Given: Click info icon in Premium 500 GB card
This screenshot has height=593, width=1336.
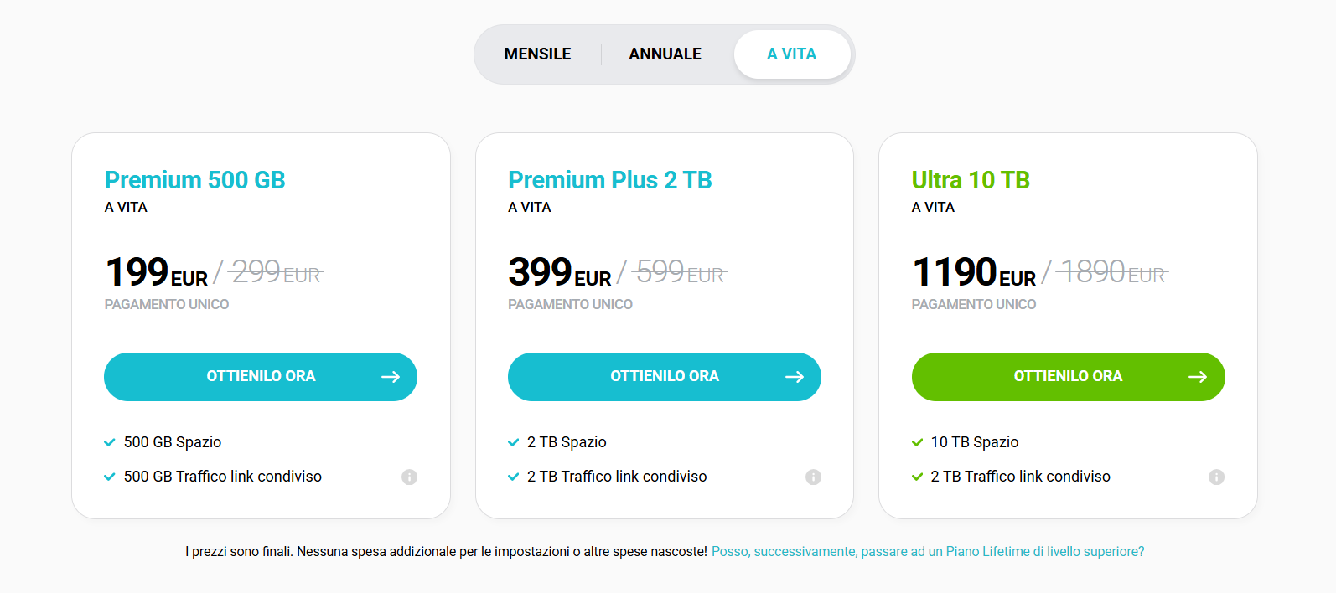Looking at the screenshot, I should (x=409, y=477).
